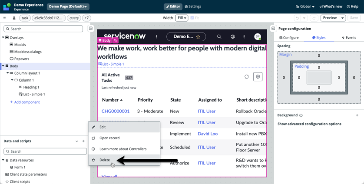Screen dimensions: 364x184
Task: Collapse the left panel with toggle icon
Action: tap(90, 28)
